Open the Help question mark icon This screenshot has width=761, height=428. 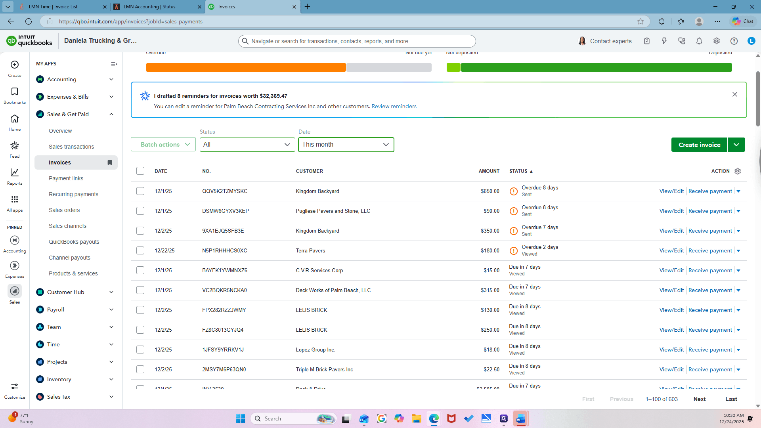point(734,41)
